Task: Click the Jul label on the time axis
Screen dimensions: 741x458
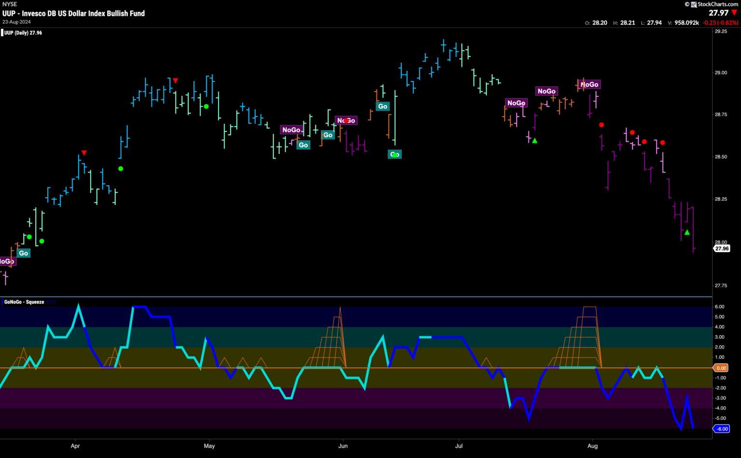Action: (x=458, y=446)
